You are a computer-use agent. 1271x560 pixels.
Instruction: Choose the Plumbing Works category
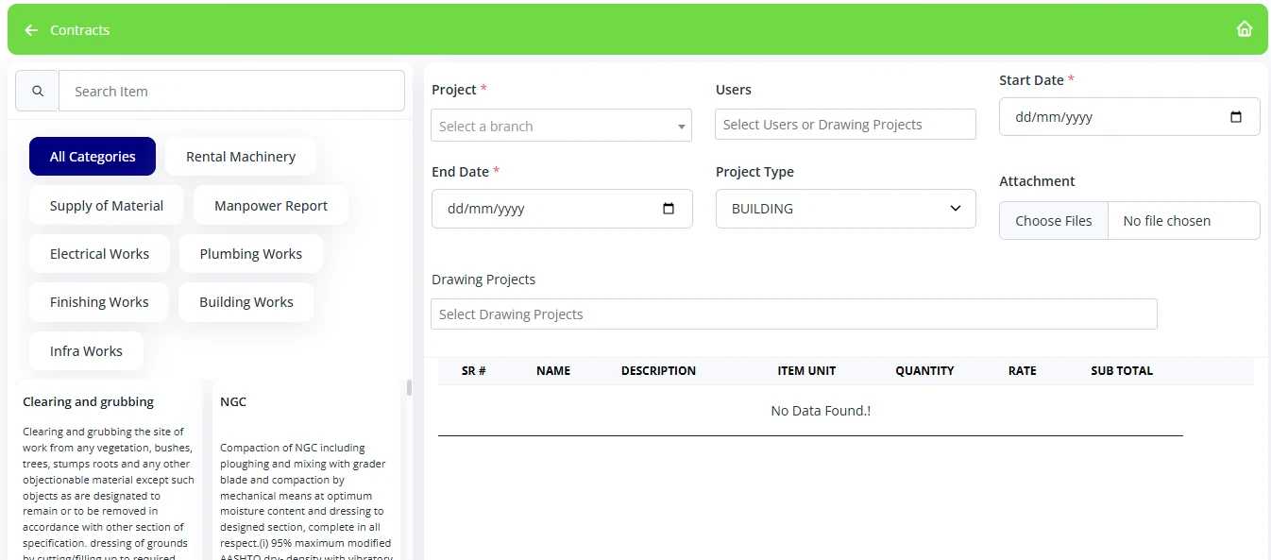click(x=250, y=254)
